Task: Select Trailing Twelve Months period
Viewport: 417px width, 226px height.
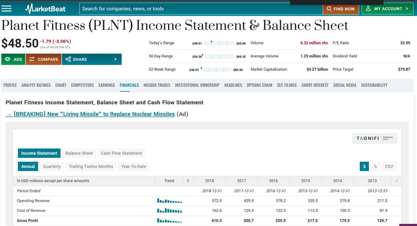Action: coord(91,166)
